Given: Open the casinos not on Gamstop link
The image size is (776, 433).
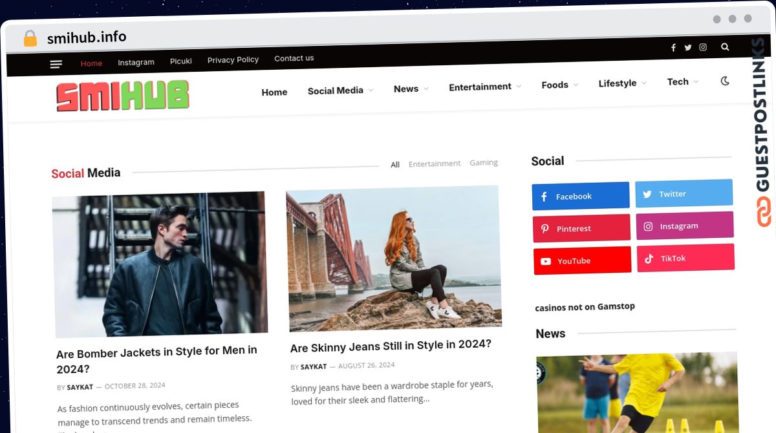Looking at the screenshot, I should point(585,307).
